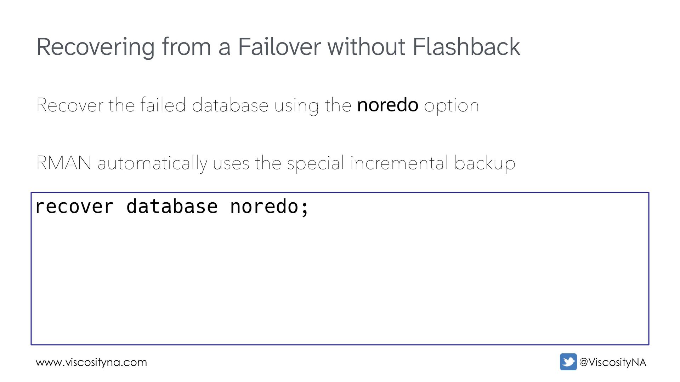Select the slide title about Failover
The image size is (680, 382).
tap(278, 47)
